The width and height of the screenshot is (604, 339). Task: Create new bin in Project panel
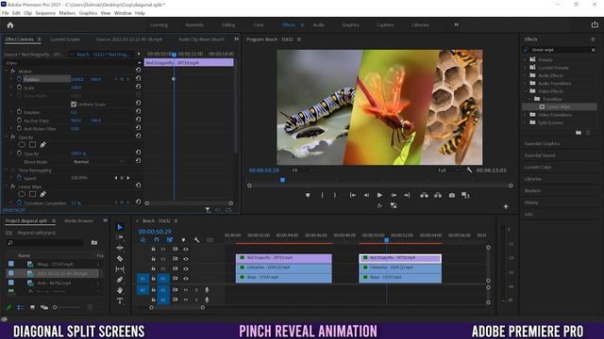point(94,243)
